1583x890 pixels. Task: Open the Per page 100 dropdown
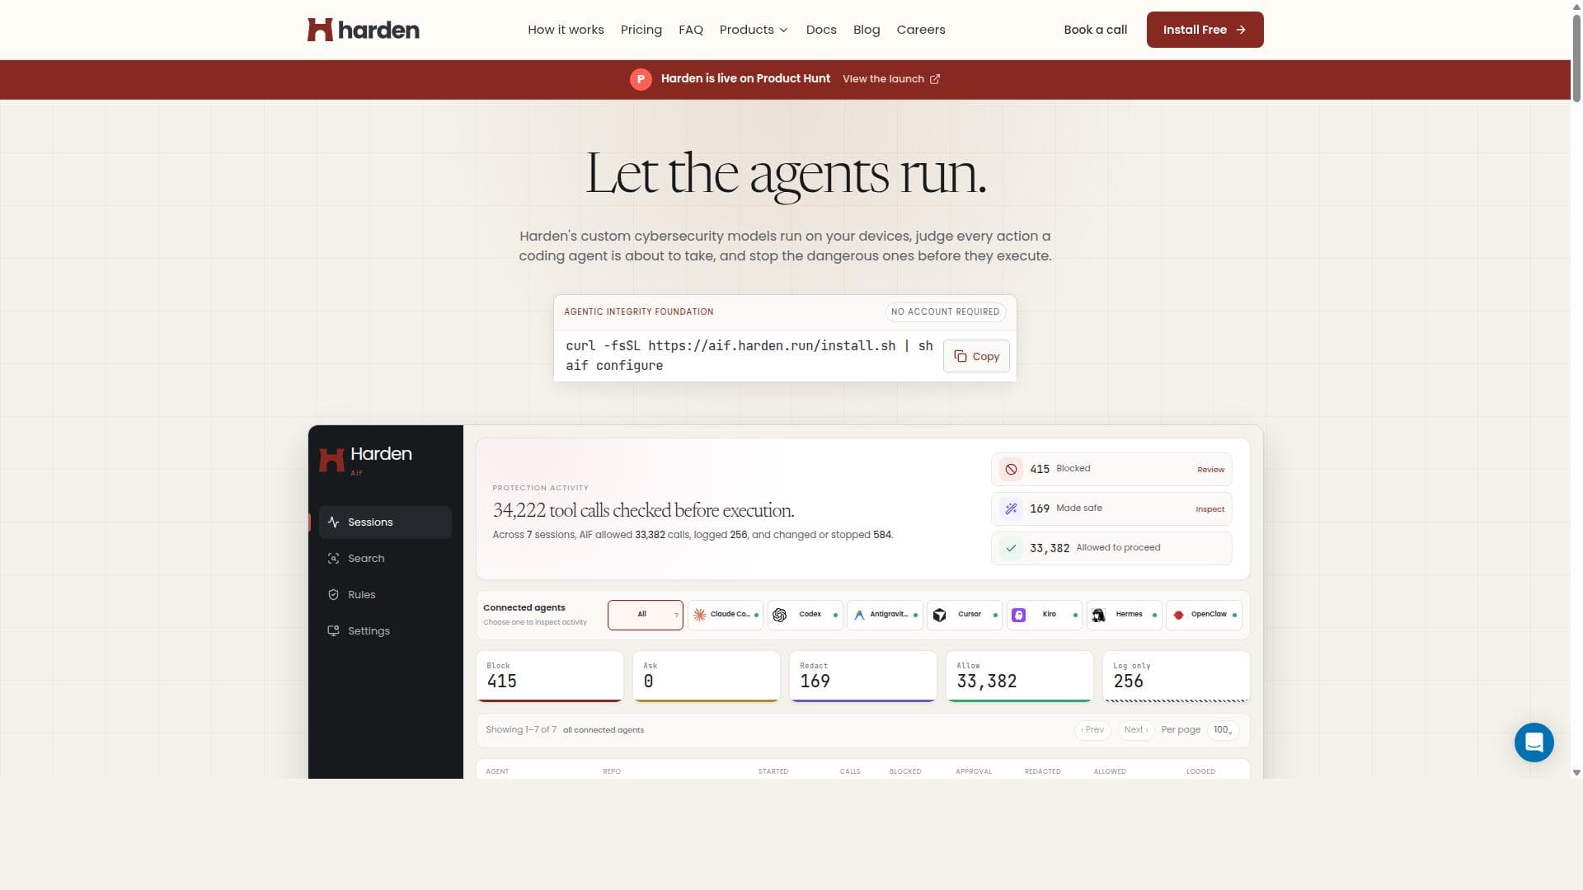pyautogui.click(x=1223, y=730)
